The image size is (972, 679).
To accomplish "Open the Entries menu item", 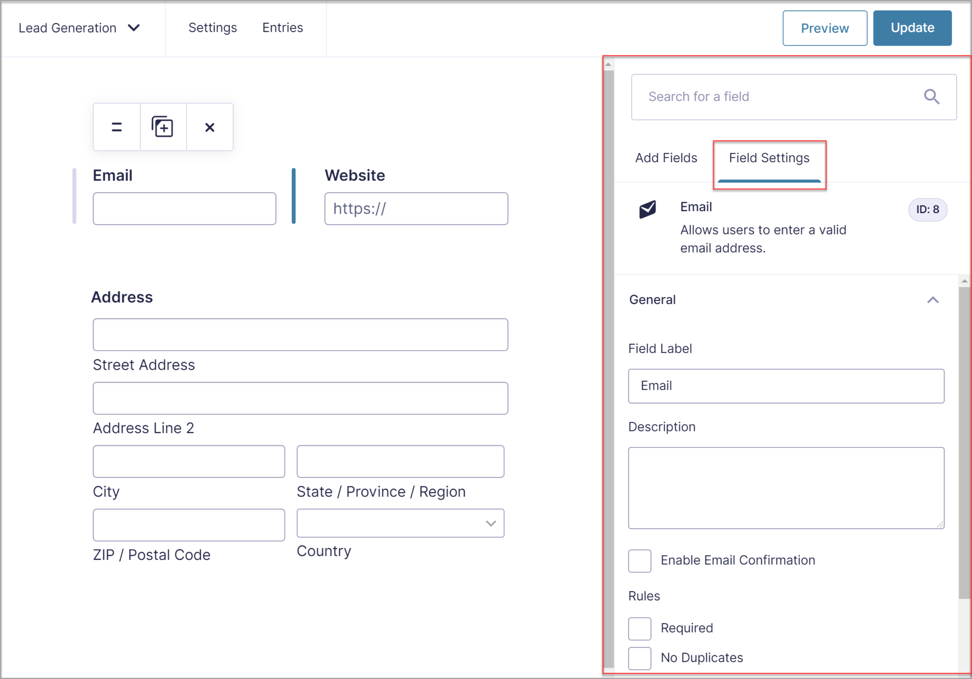I will pyautogui.click(x=282, y=28).
